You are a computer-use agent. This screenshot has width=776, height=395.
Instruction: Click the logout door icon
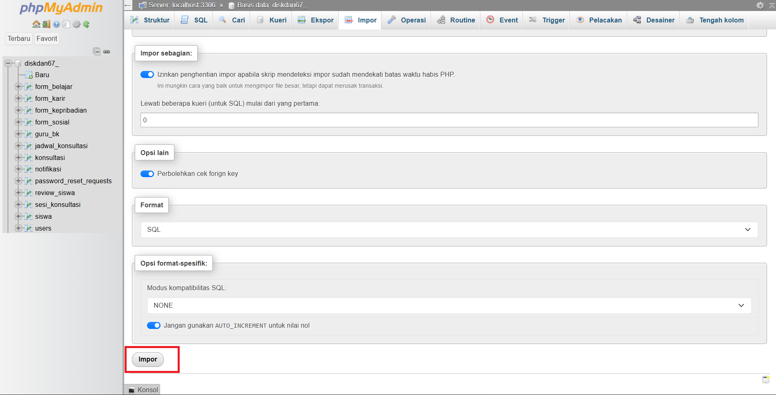46,24
